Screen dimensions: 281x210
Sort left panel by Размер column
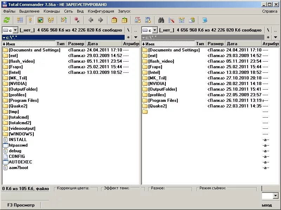point(76,44)
